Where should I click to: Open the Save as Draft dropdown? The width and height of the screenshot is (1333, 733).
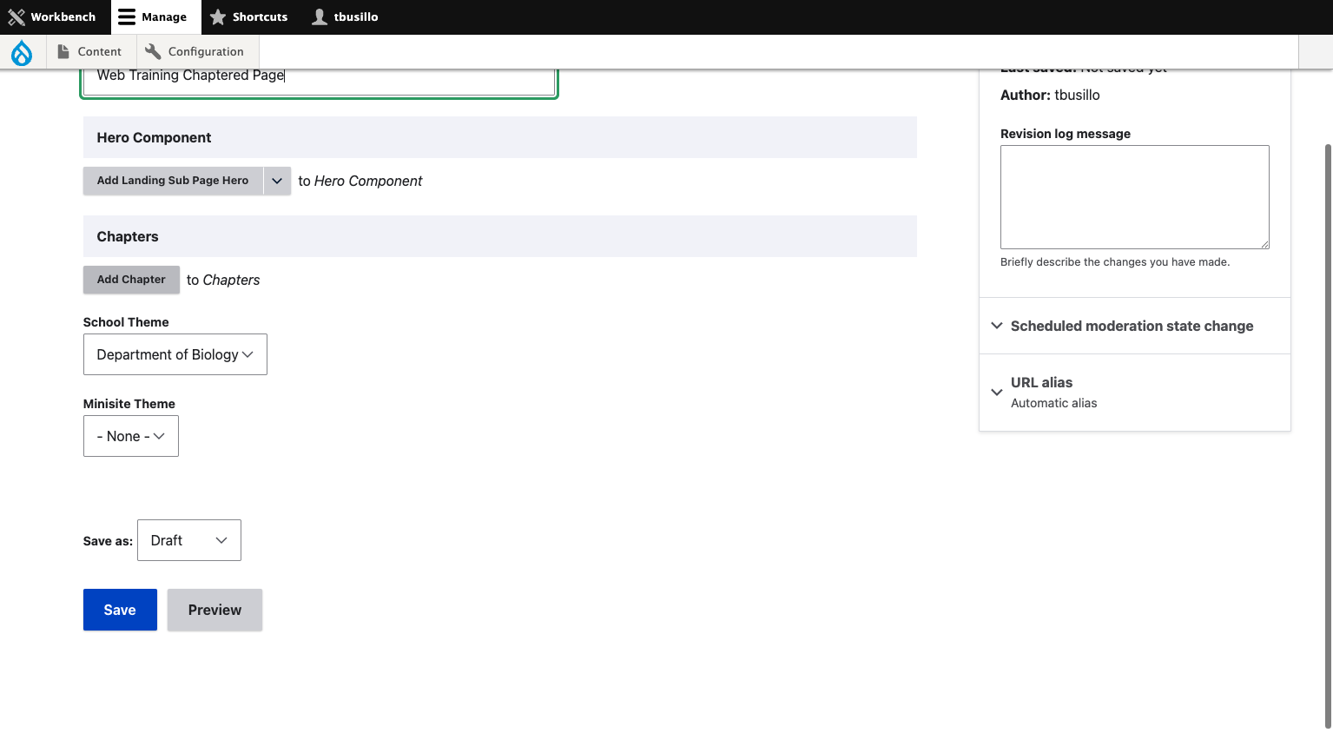pos(189,540)
